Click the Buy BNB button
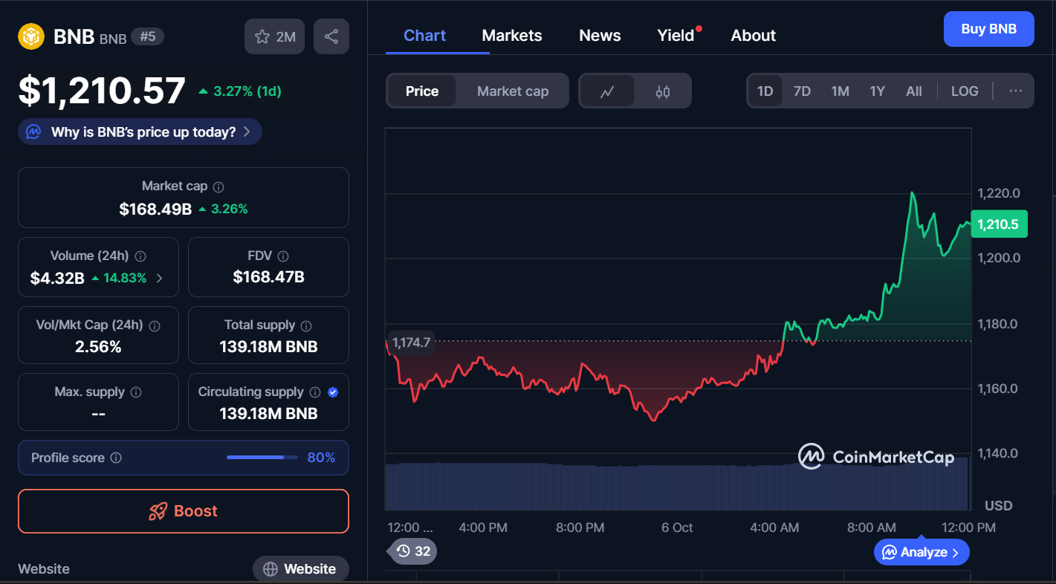The width and height of the screenshot is (1056, 584). coord(988,29)
